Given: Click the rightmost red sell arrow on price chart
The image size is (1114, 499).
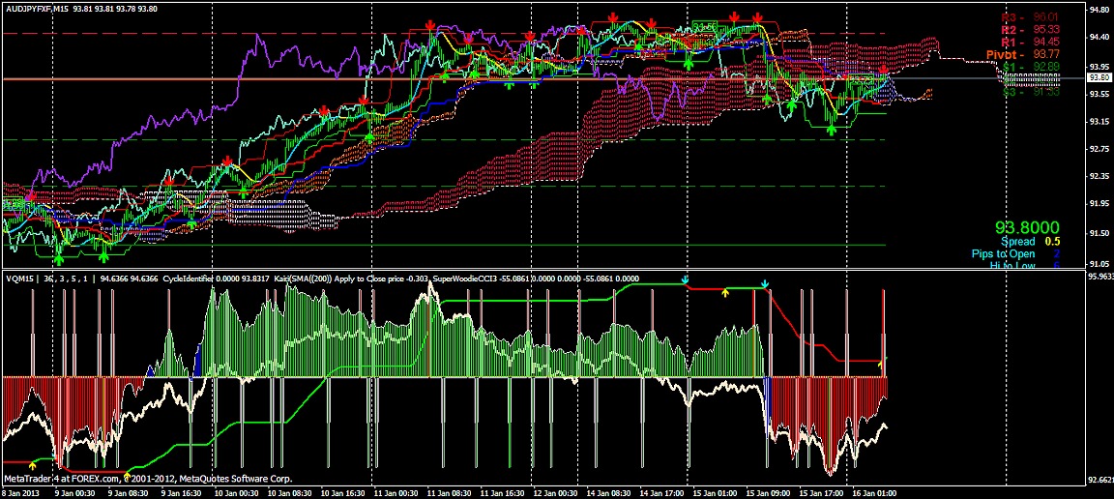Looking at the screenshot, I should pos(883,72).
